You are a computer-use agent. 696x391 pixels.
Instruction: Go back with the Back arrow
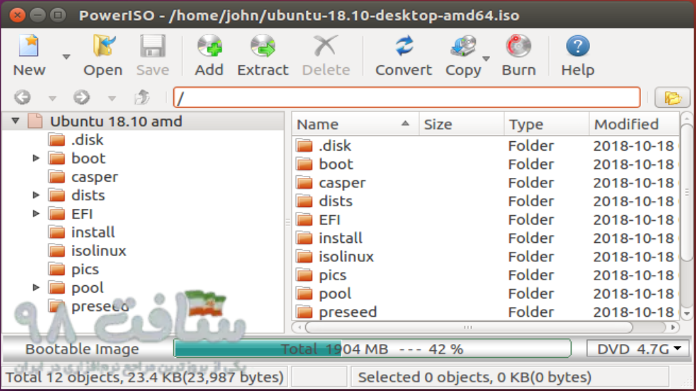pos(22,97)
